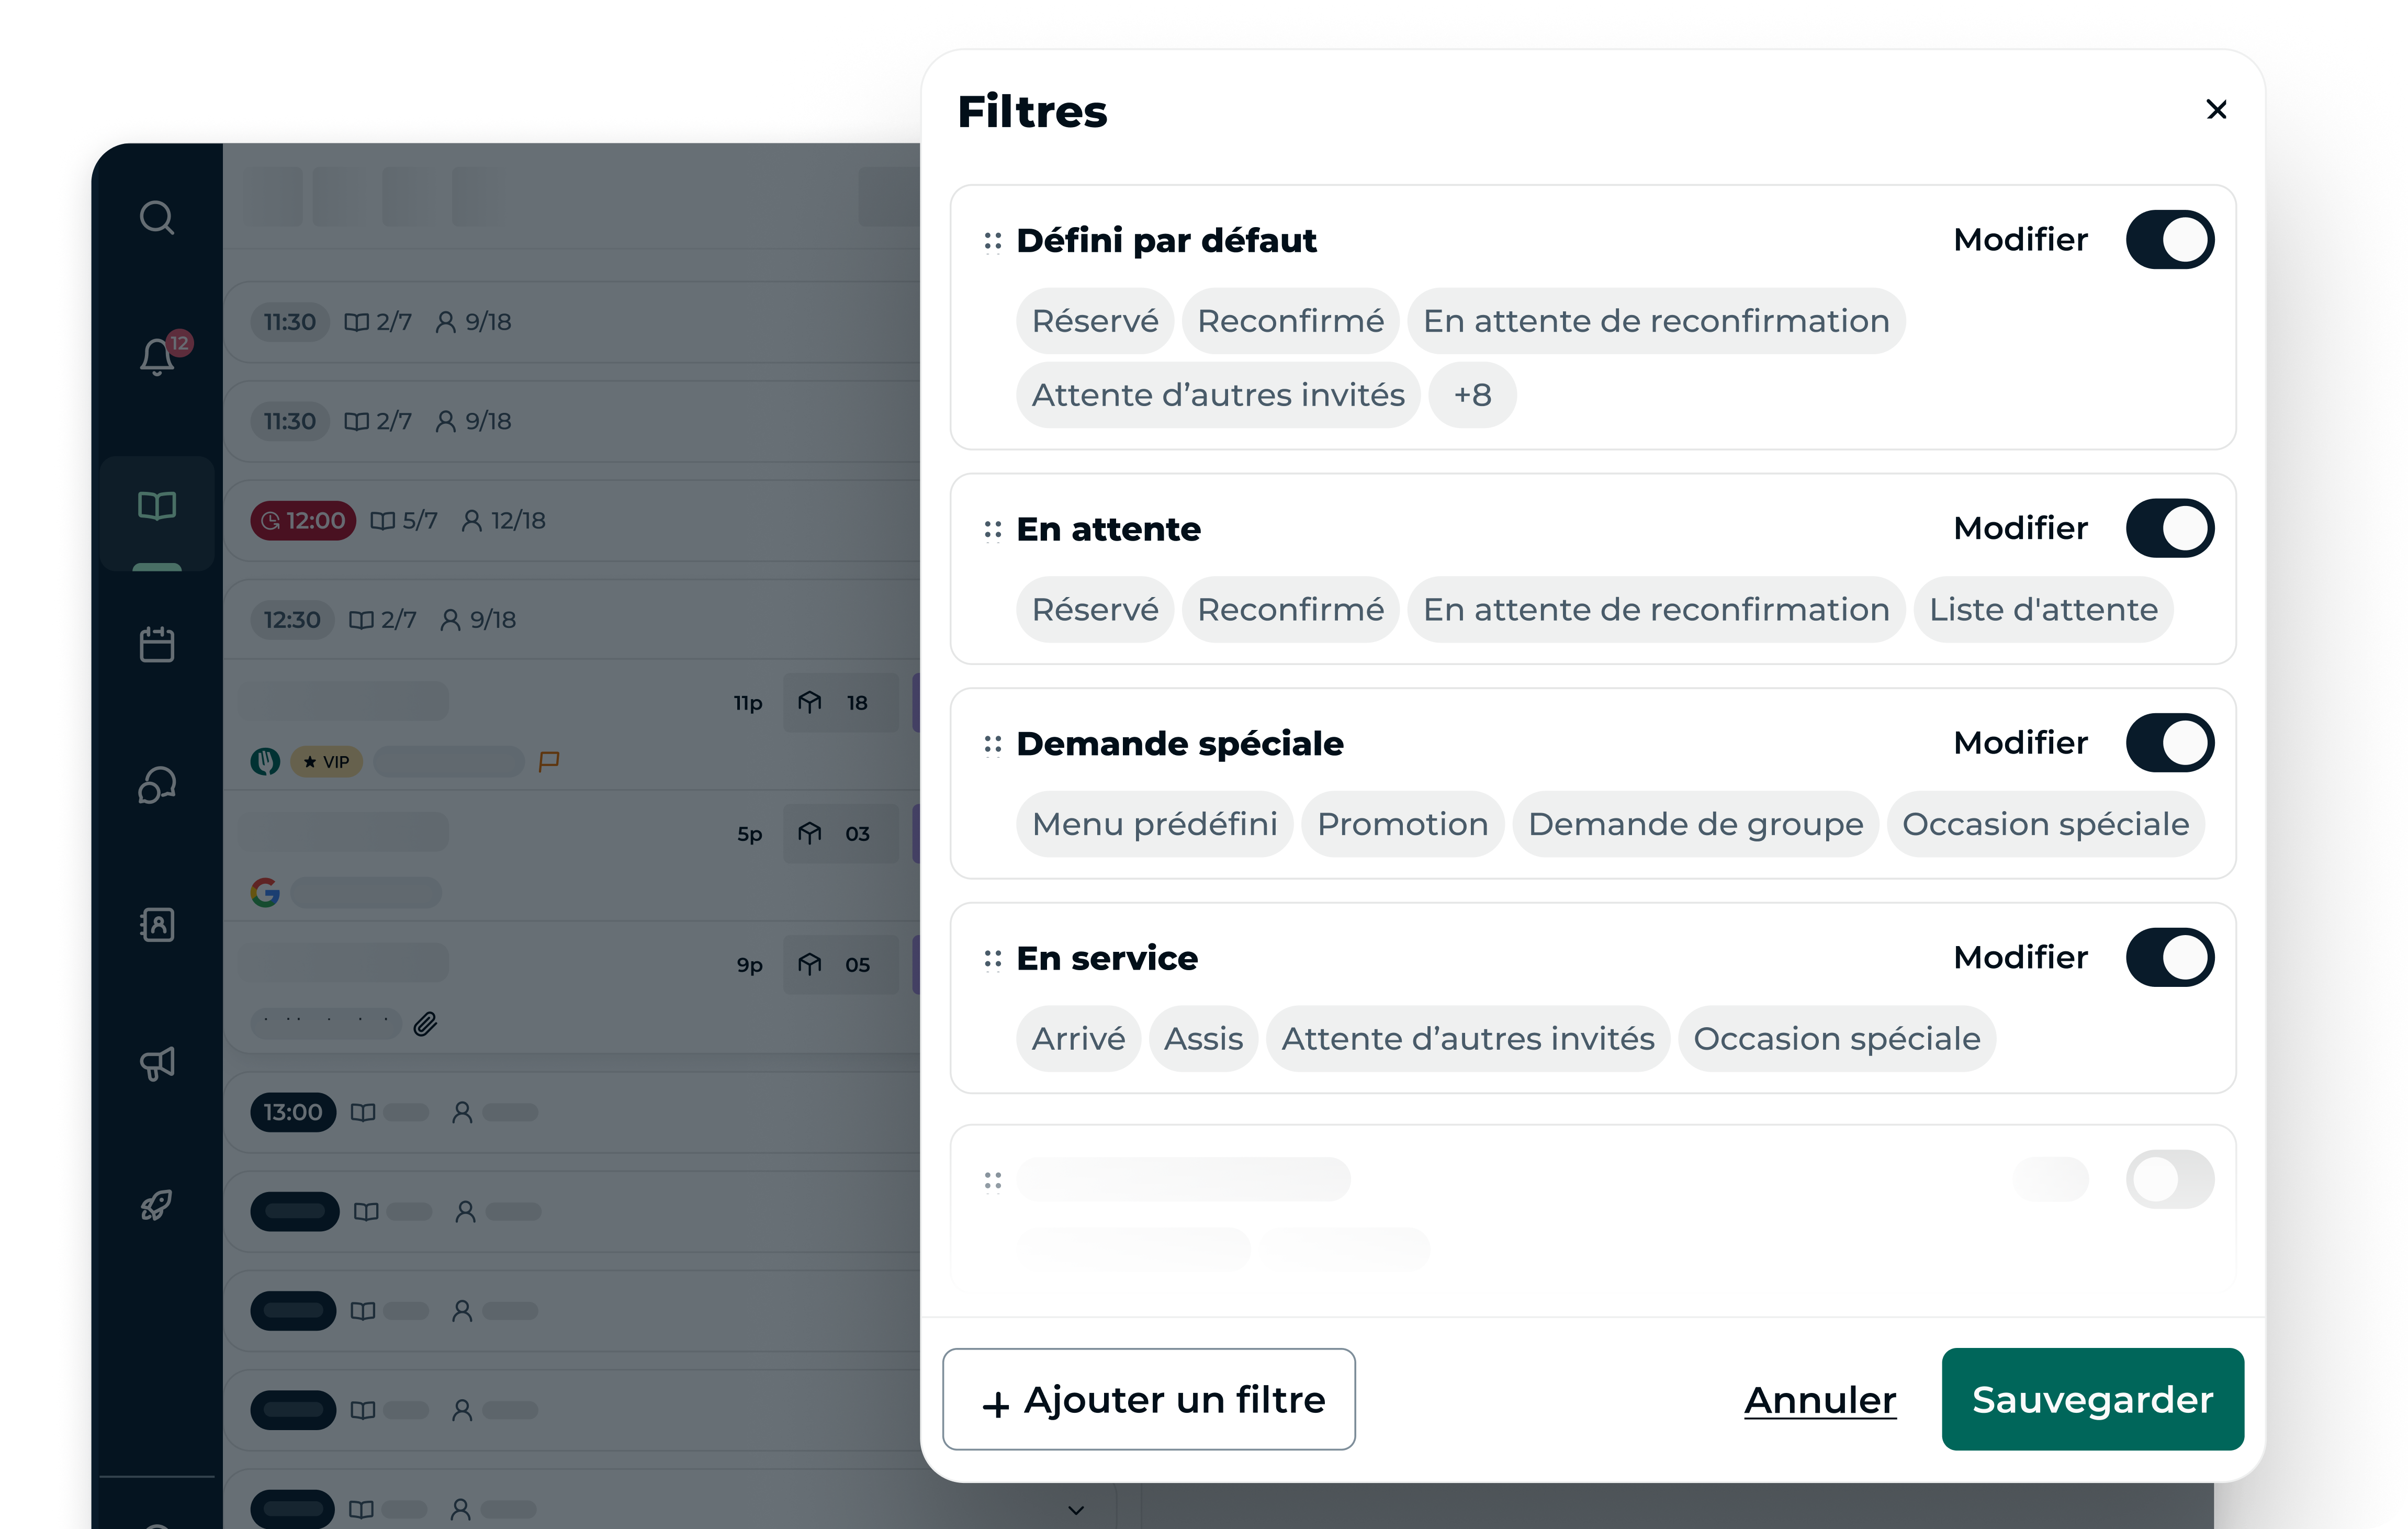Expand the +8 more statuses chip

[1472, 395]
